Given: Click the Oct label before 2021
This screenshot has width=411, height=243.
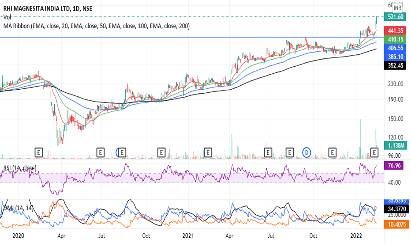Looking at the screenshot, I should pyautogui.click(x=146, y=235).
